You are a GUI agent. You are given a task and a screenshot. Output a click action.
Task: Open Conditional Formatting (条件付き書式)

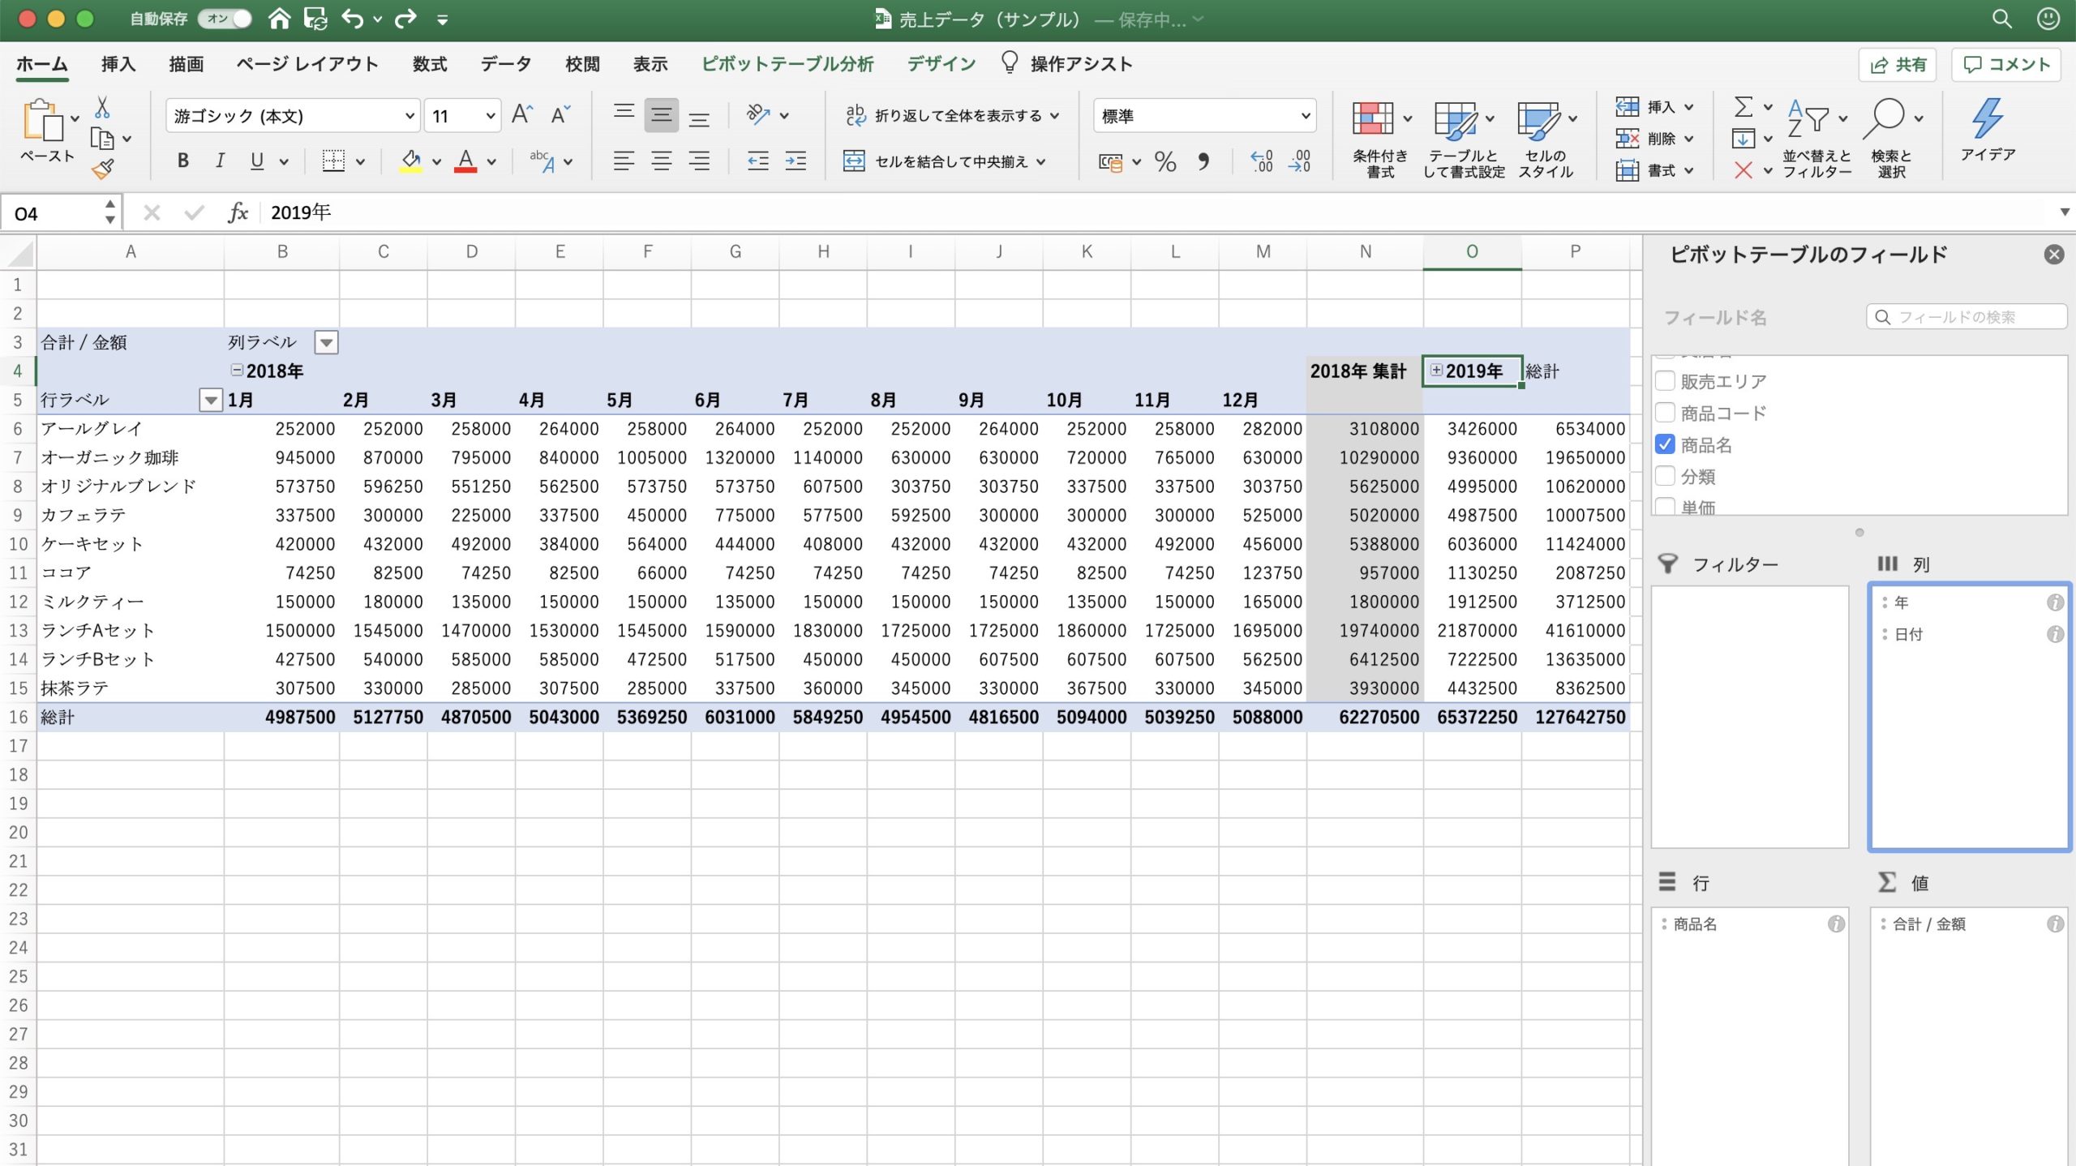1379,139
